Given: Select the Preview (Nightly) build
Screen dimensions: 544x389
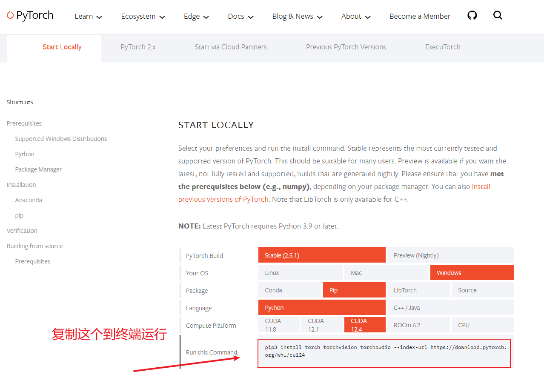Looking at the screenshot, I should point(451,255).
